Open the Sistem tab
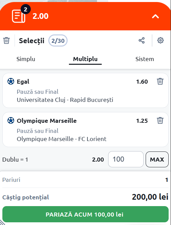 tap(145, 59)
